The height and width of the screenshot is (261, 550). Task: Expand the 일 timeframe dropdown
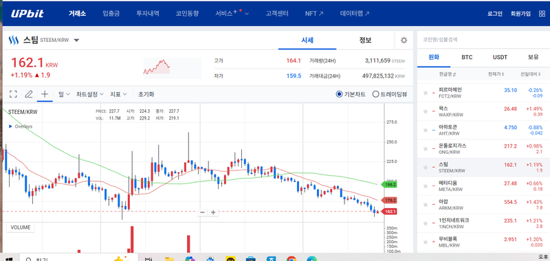pos(64,94)
